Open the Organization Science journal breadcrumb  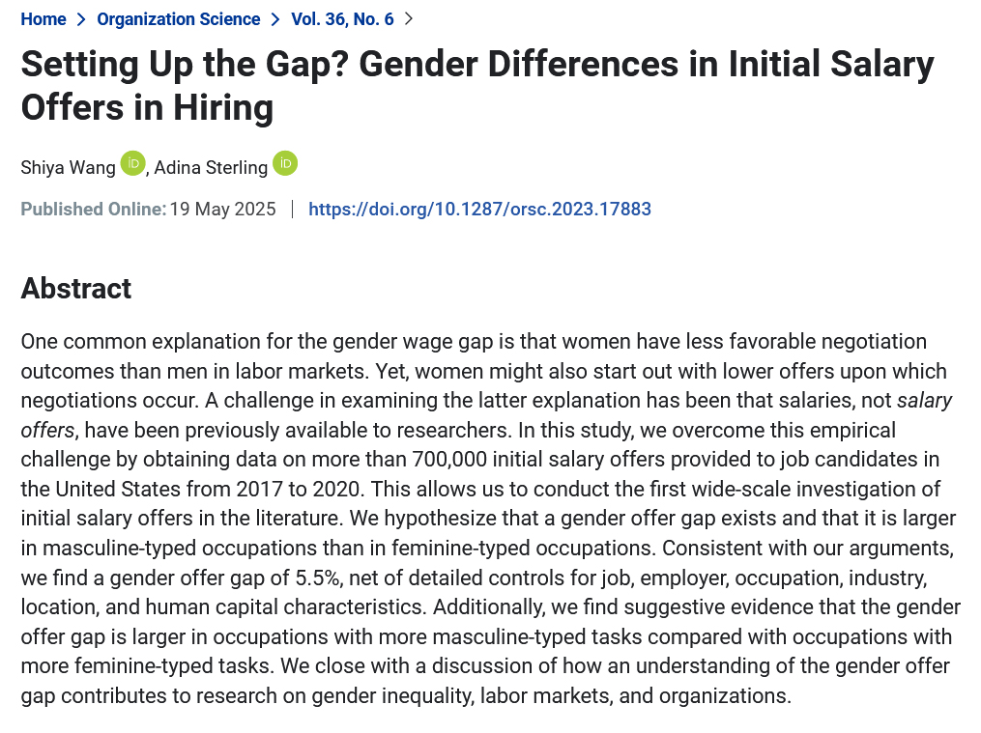[179, 19]
